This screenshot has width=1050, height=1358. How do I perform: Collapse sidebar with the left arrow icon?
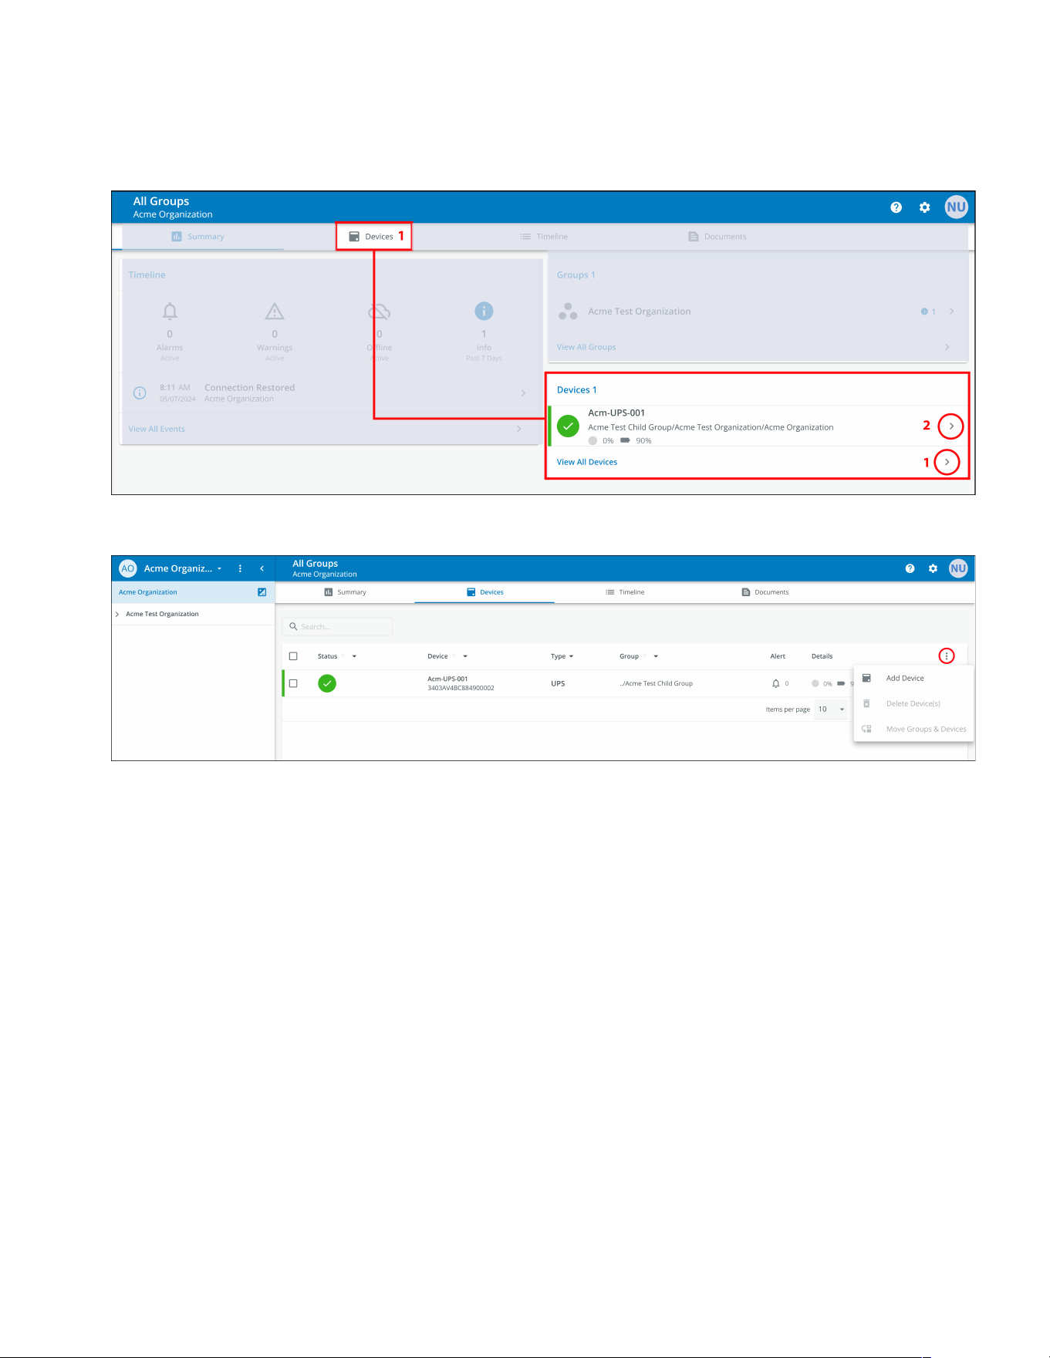262,568
